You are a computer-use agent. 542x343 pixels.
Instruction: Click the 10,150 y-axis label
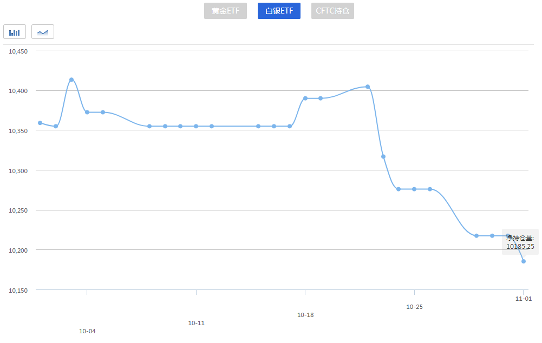coord(20,291)
